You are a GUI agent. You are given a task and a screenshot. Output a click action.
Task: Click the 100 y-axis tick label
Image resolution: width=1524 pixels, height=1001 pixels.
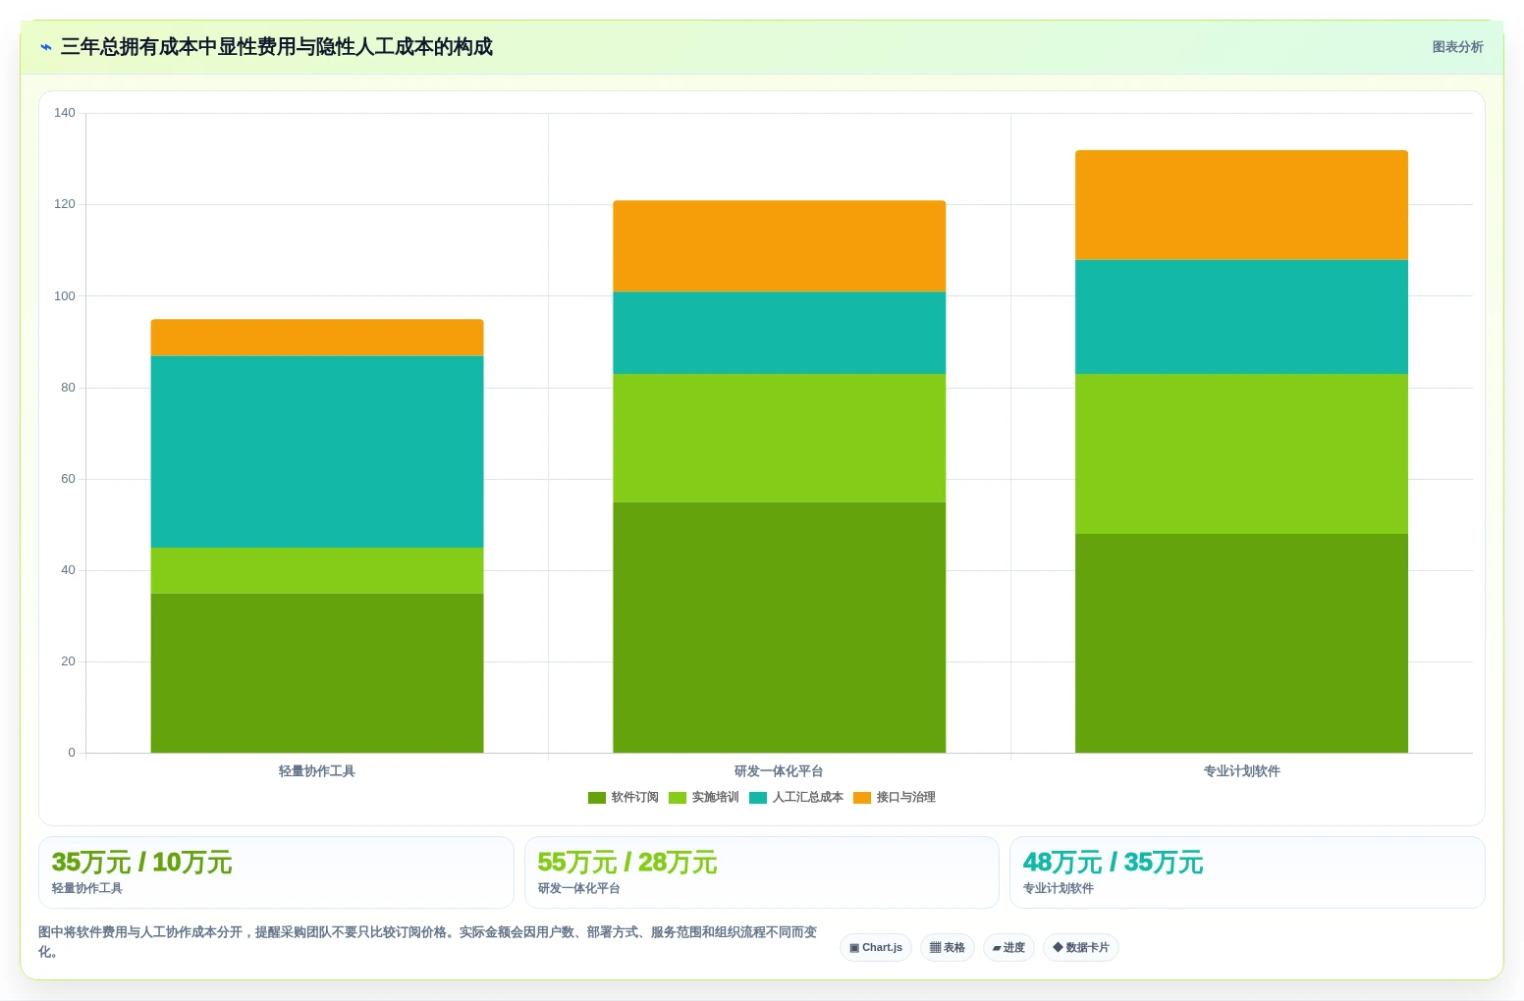(65, 295)
